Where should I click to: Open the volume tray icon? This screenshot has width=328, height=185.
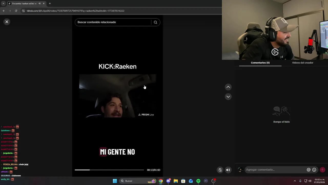coord(310,181)
